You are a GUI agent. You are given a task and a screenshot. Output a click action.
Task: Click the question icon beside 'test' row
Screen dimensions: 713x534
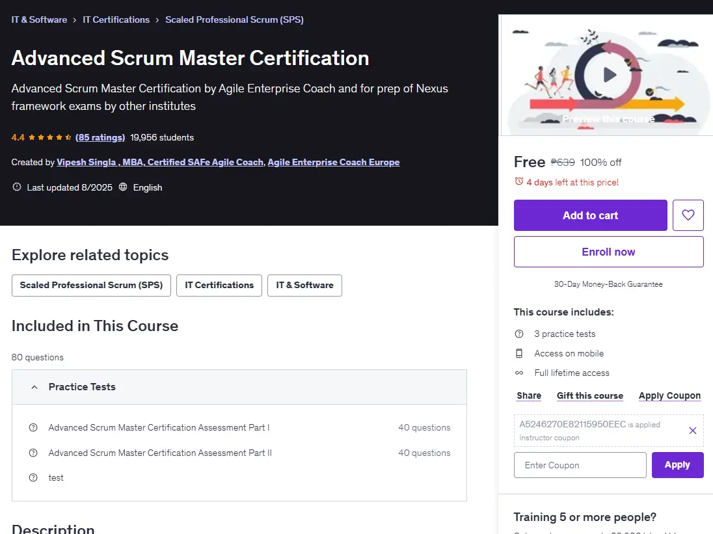[x=33, y=477]
